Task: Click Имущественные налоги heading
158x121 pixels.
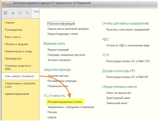Action: tap(119, 87)
